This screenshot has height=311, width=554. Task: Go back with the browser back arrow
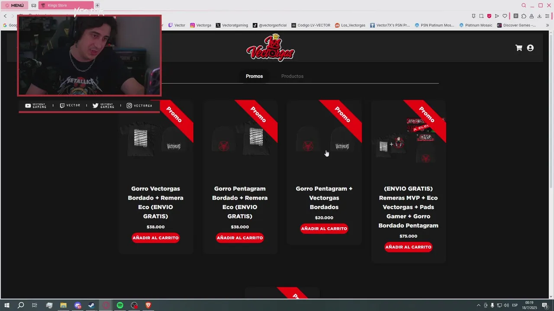[x=5, y=16]
